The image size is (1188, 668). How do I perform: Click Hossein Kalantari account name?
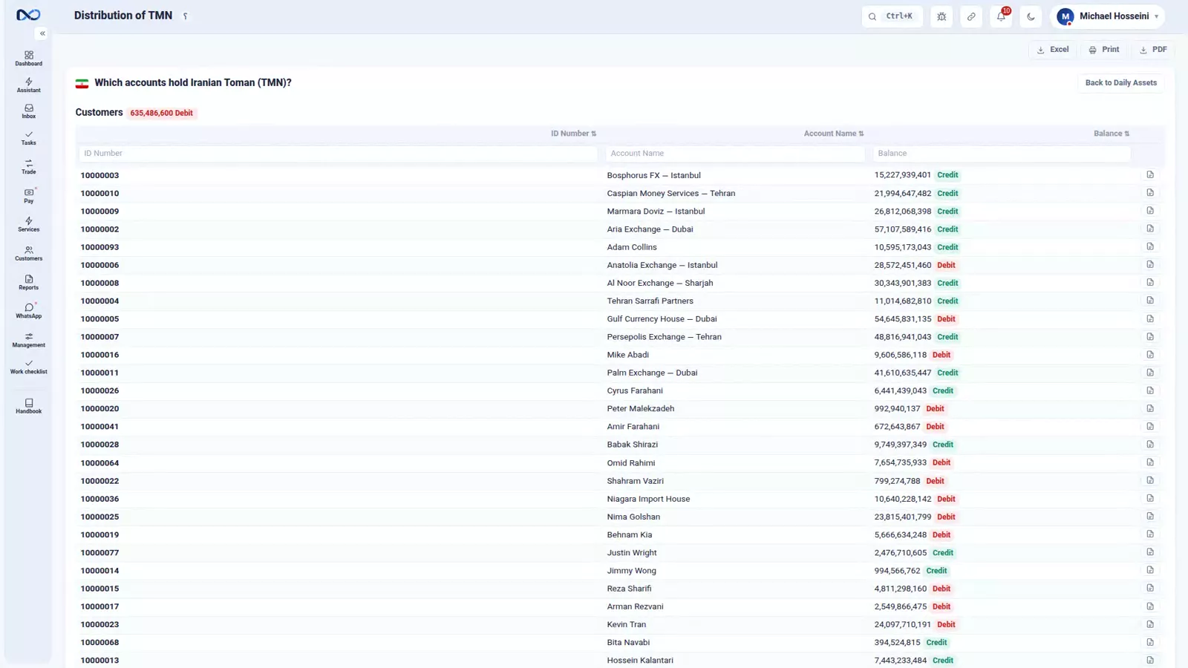(639, 661)
